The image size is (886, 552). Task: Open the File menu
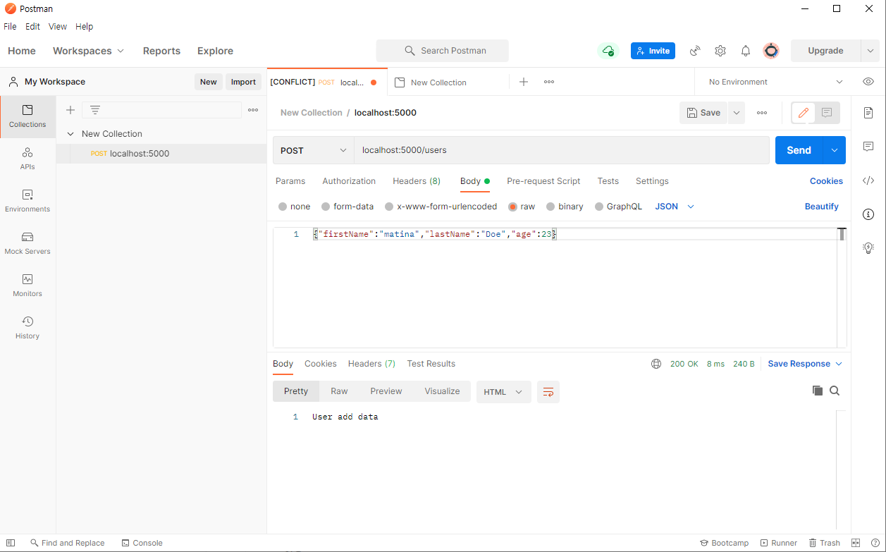[10, 27]
